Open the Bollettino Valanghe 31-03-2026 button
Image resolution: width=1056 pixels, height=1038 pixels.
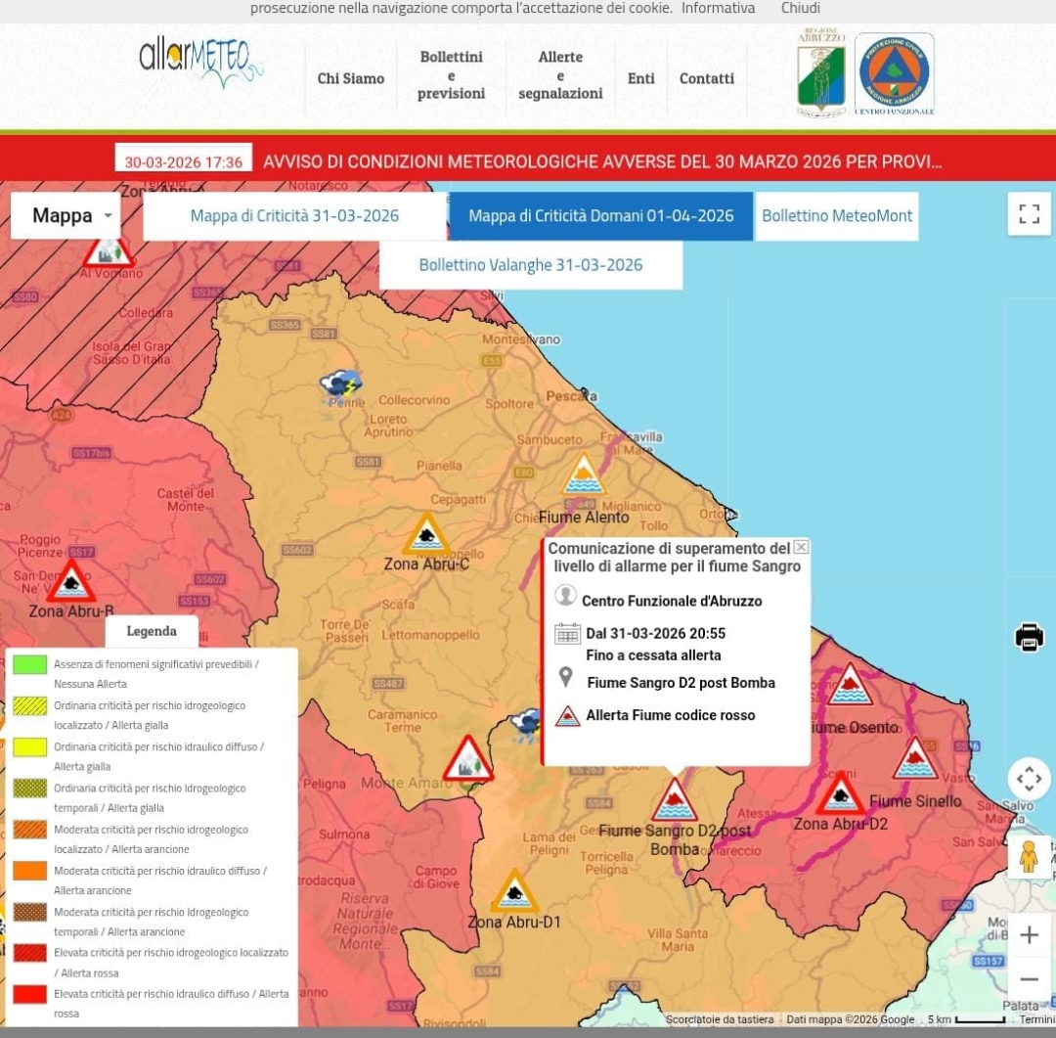pyautogui.click(x=530, y=265)
